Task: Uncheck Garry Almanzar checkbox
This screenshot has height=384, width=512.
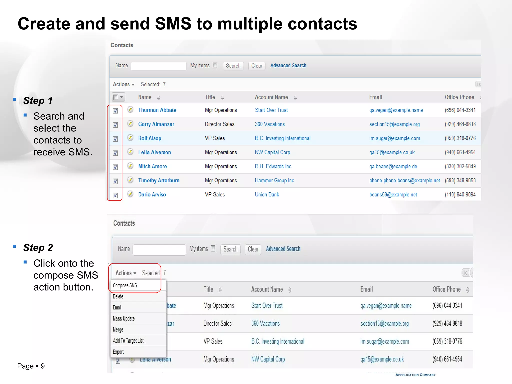Action: [115, 125]
